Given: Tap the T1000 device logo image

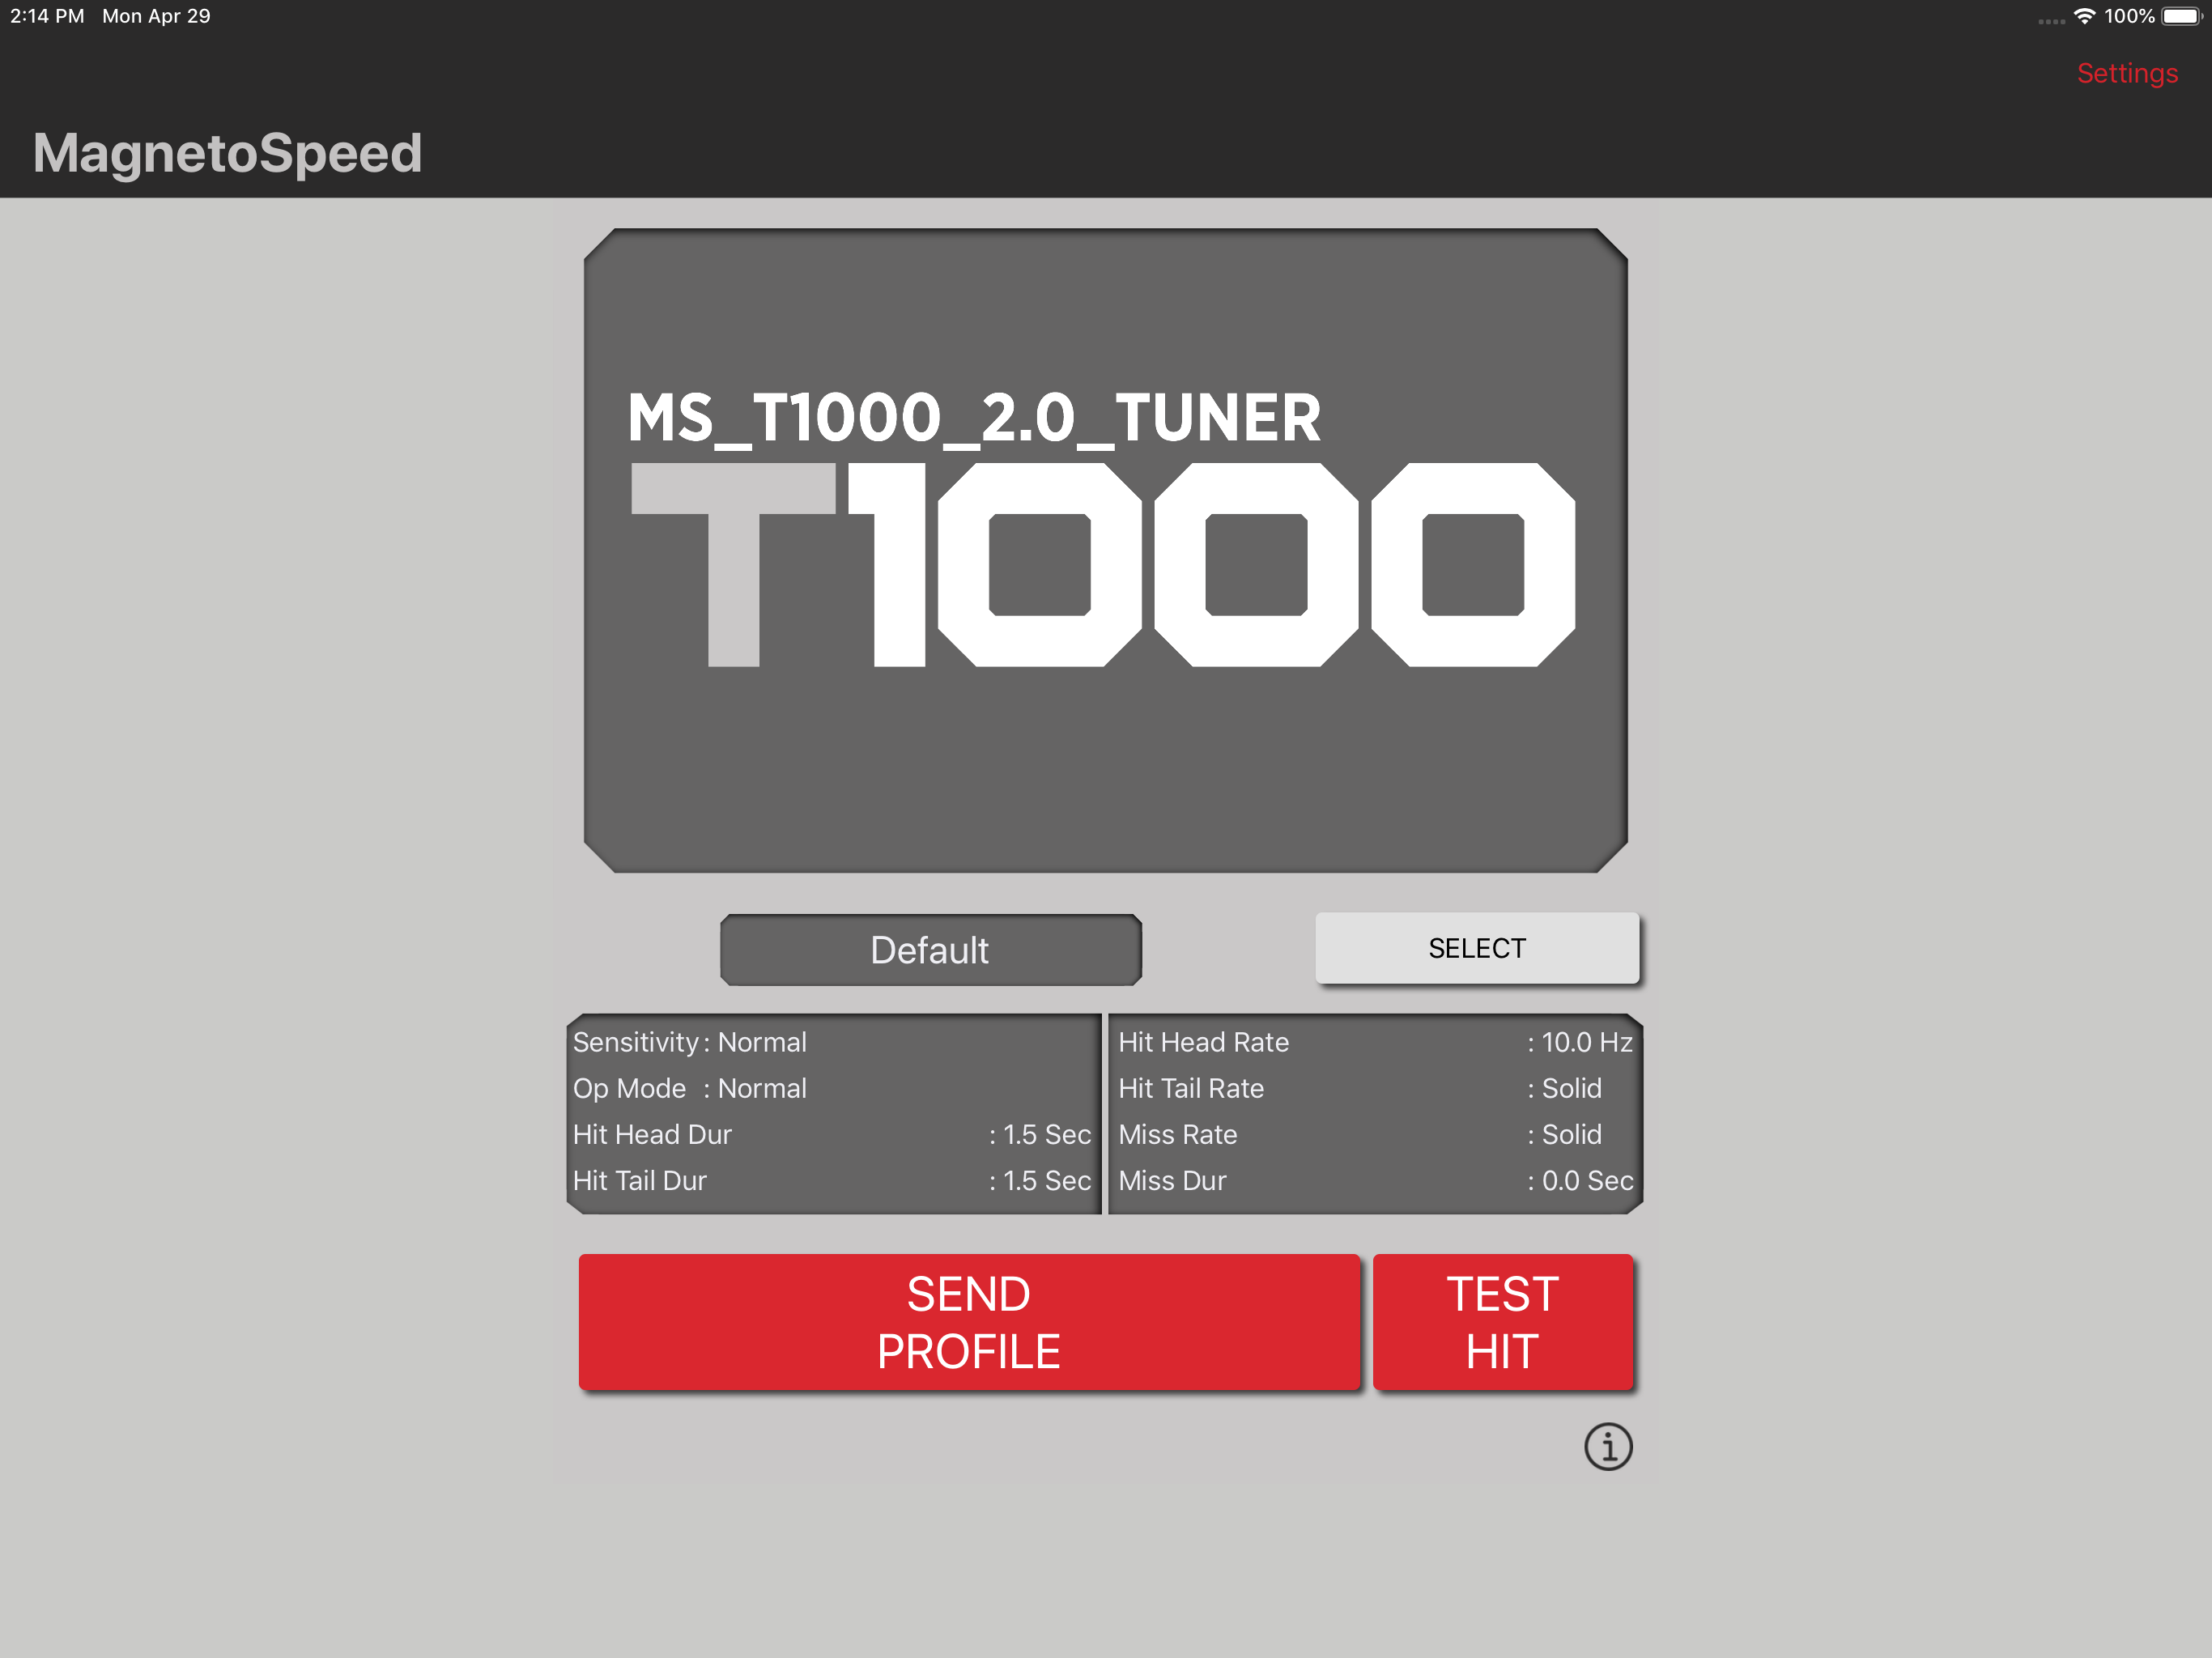Looking at the screenshot, I should [x=1103, y=565].
